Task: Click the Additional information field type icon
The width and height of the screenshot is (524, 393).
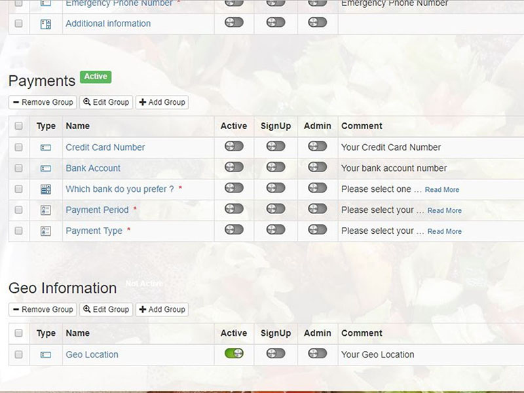Action: (x=46, y=24)
